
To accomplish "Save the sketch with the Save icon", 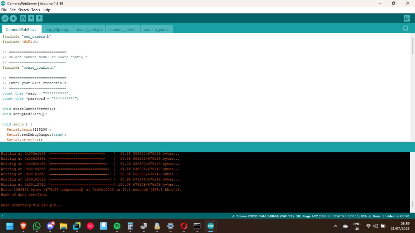I will (39, 18).
